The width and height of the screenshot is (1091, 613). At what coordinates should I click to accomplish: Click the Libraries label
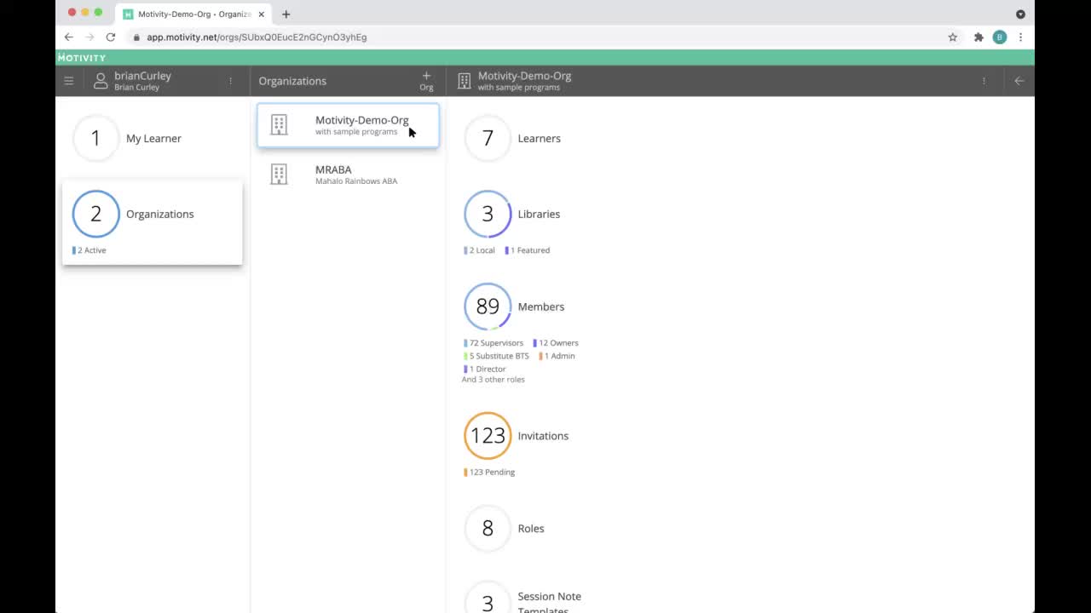(x=539, y=214)
